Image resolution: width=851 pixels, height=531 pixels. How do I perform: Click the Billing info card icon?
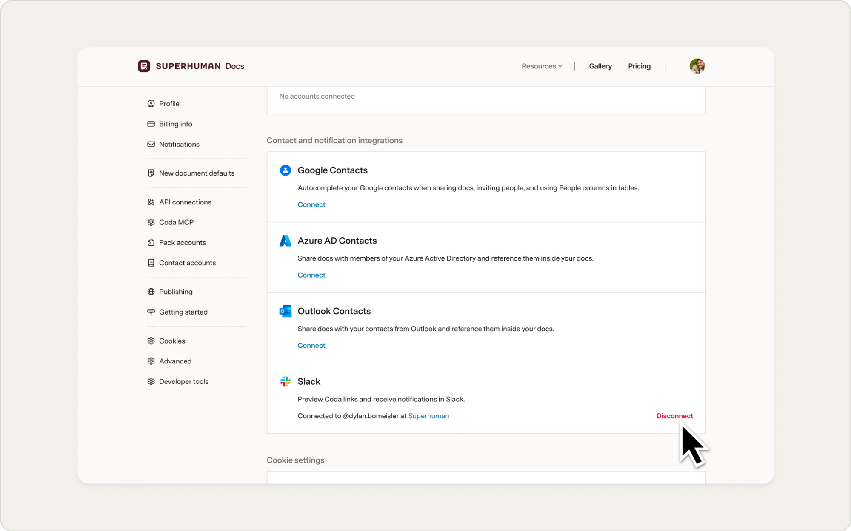pyautogui.click(x=151, y=124)
